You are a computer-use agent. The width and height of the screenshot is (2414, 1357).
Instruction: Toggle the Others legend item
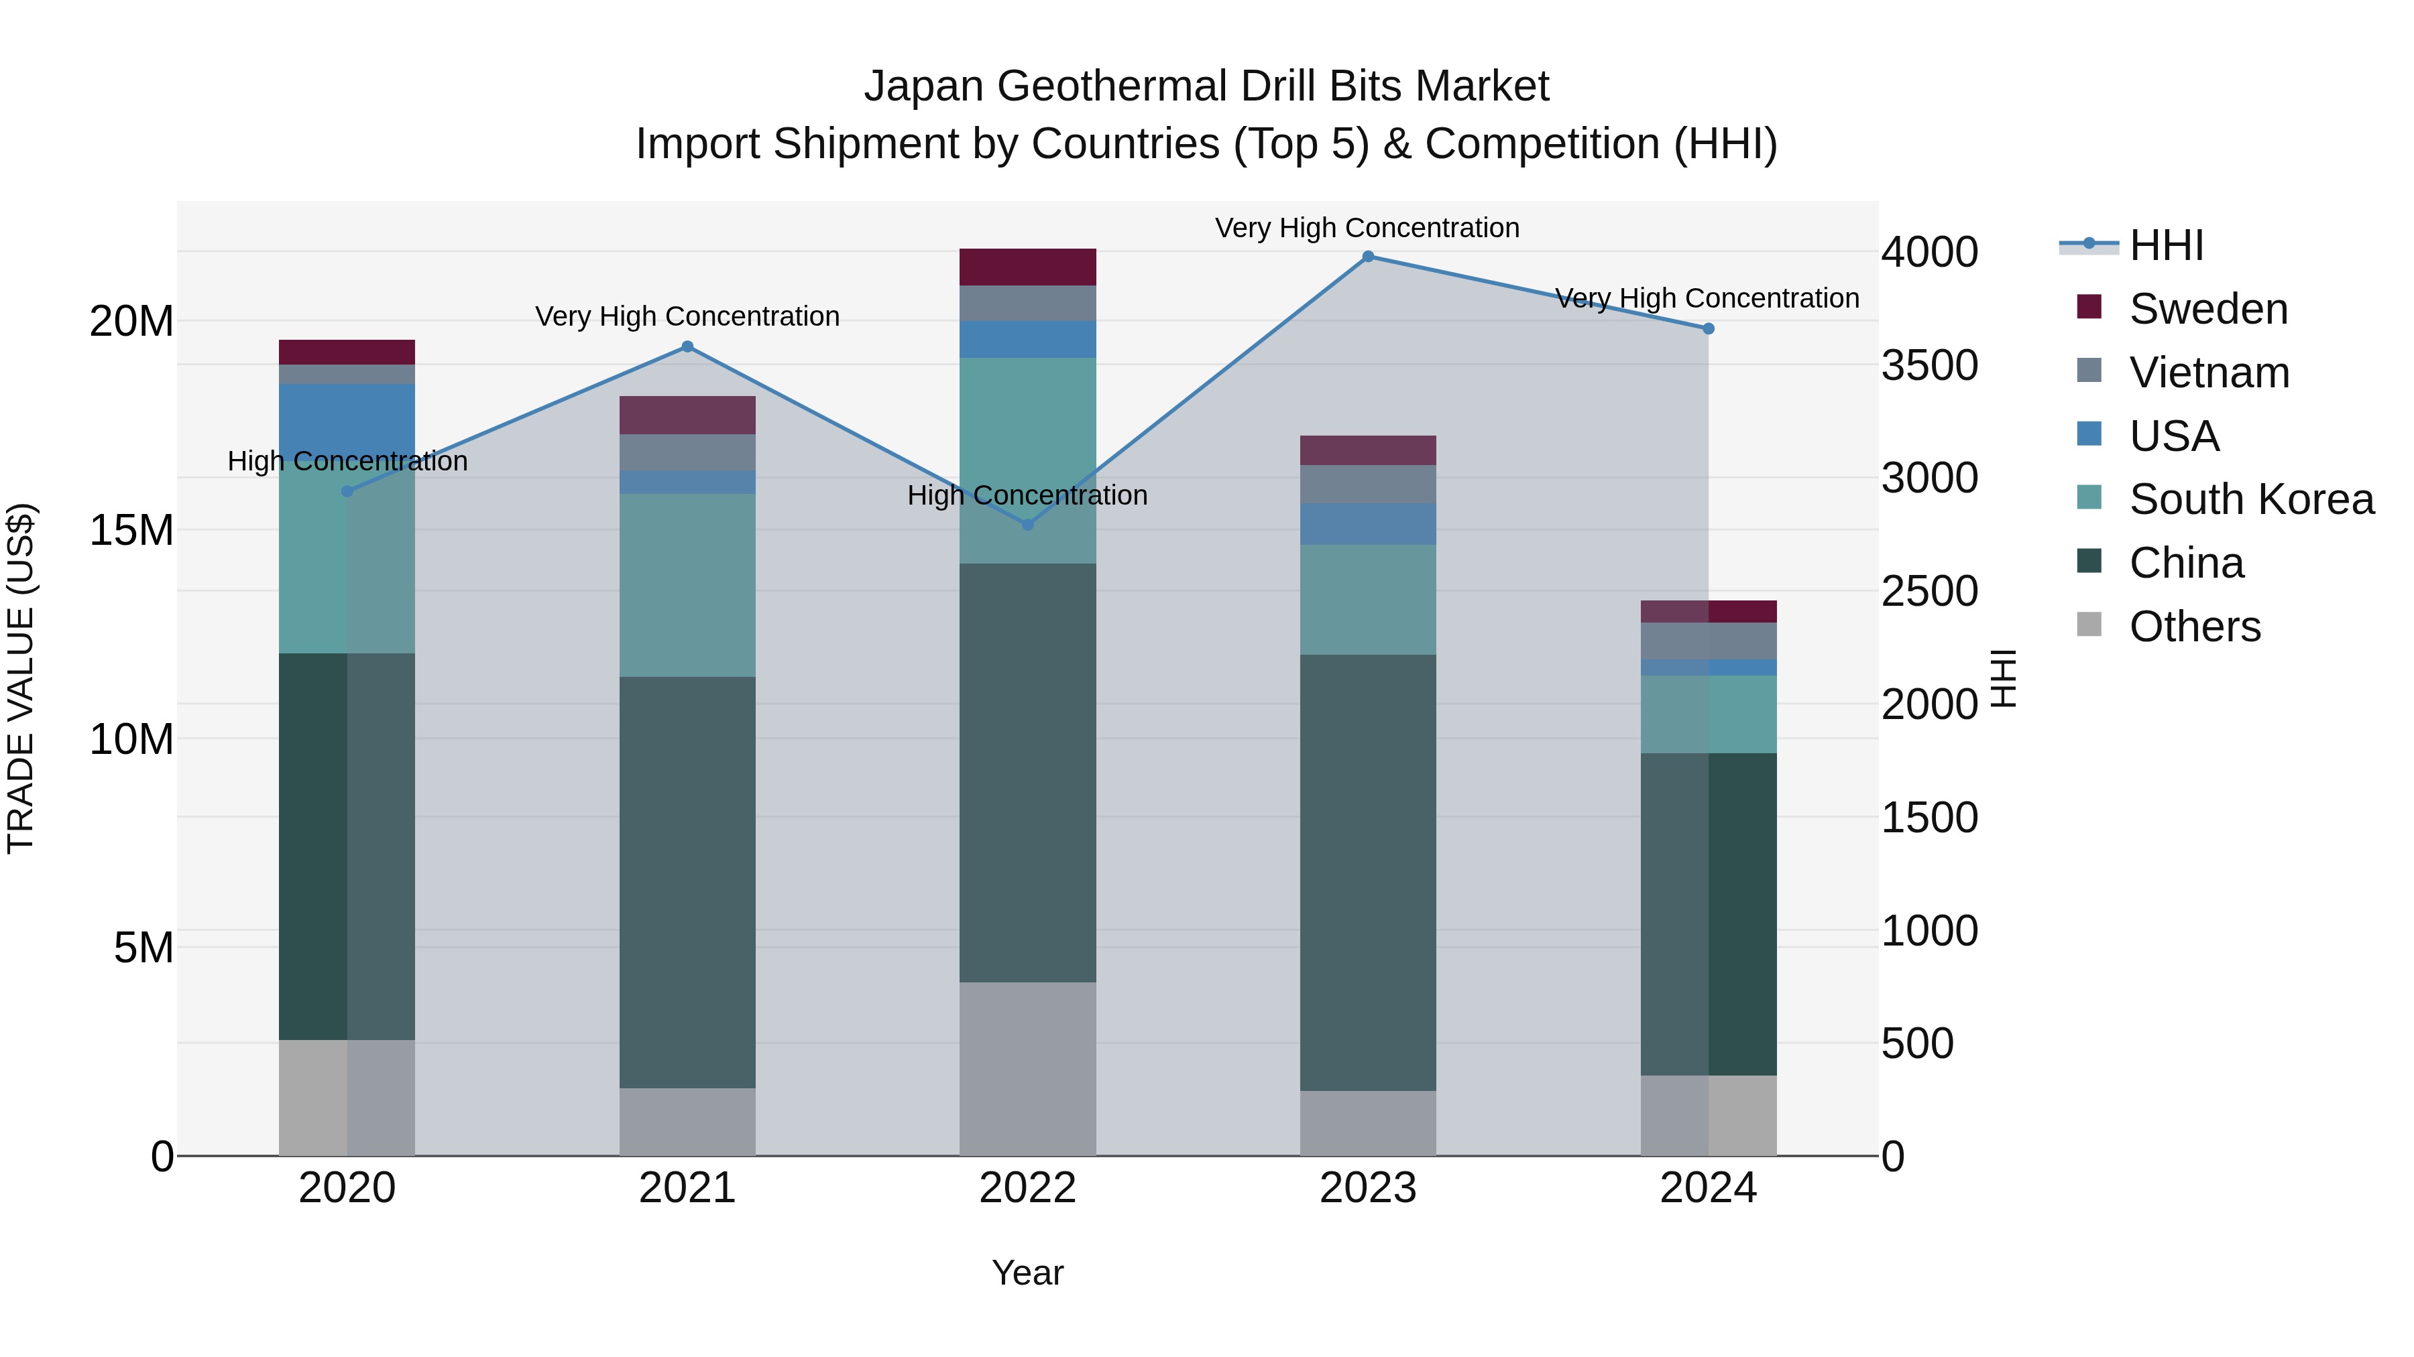tap(2194, 627)
